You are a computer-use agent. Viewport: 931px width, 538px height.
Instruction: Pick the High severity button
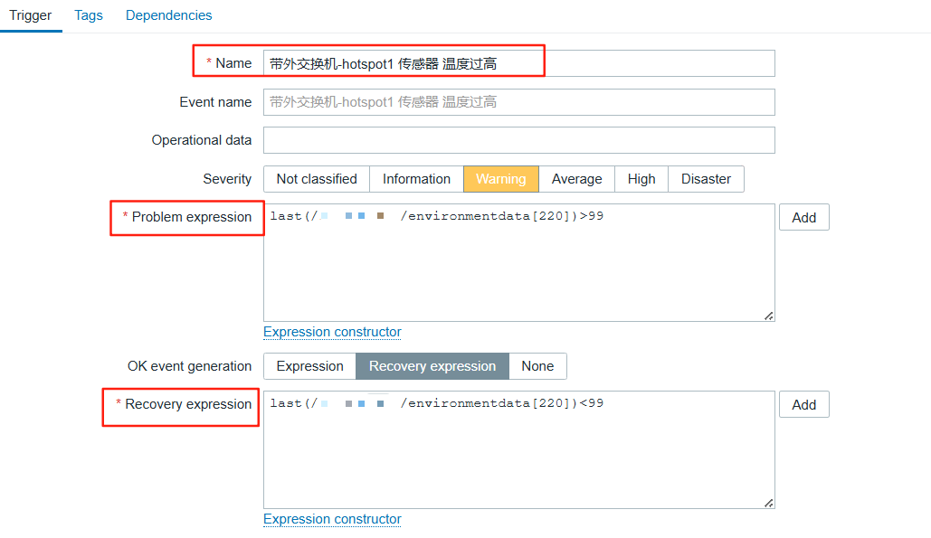(641, 179)
